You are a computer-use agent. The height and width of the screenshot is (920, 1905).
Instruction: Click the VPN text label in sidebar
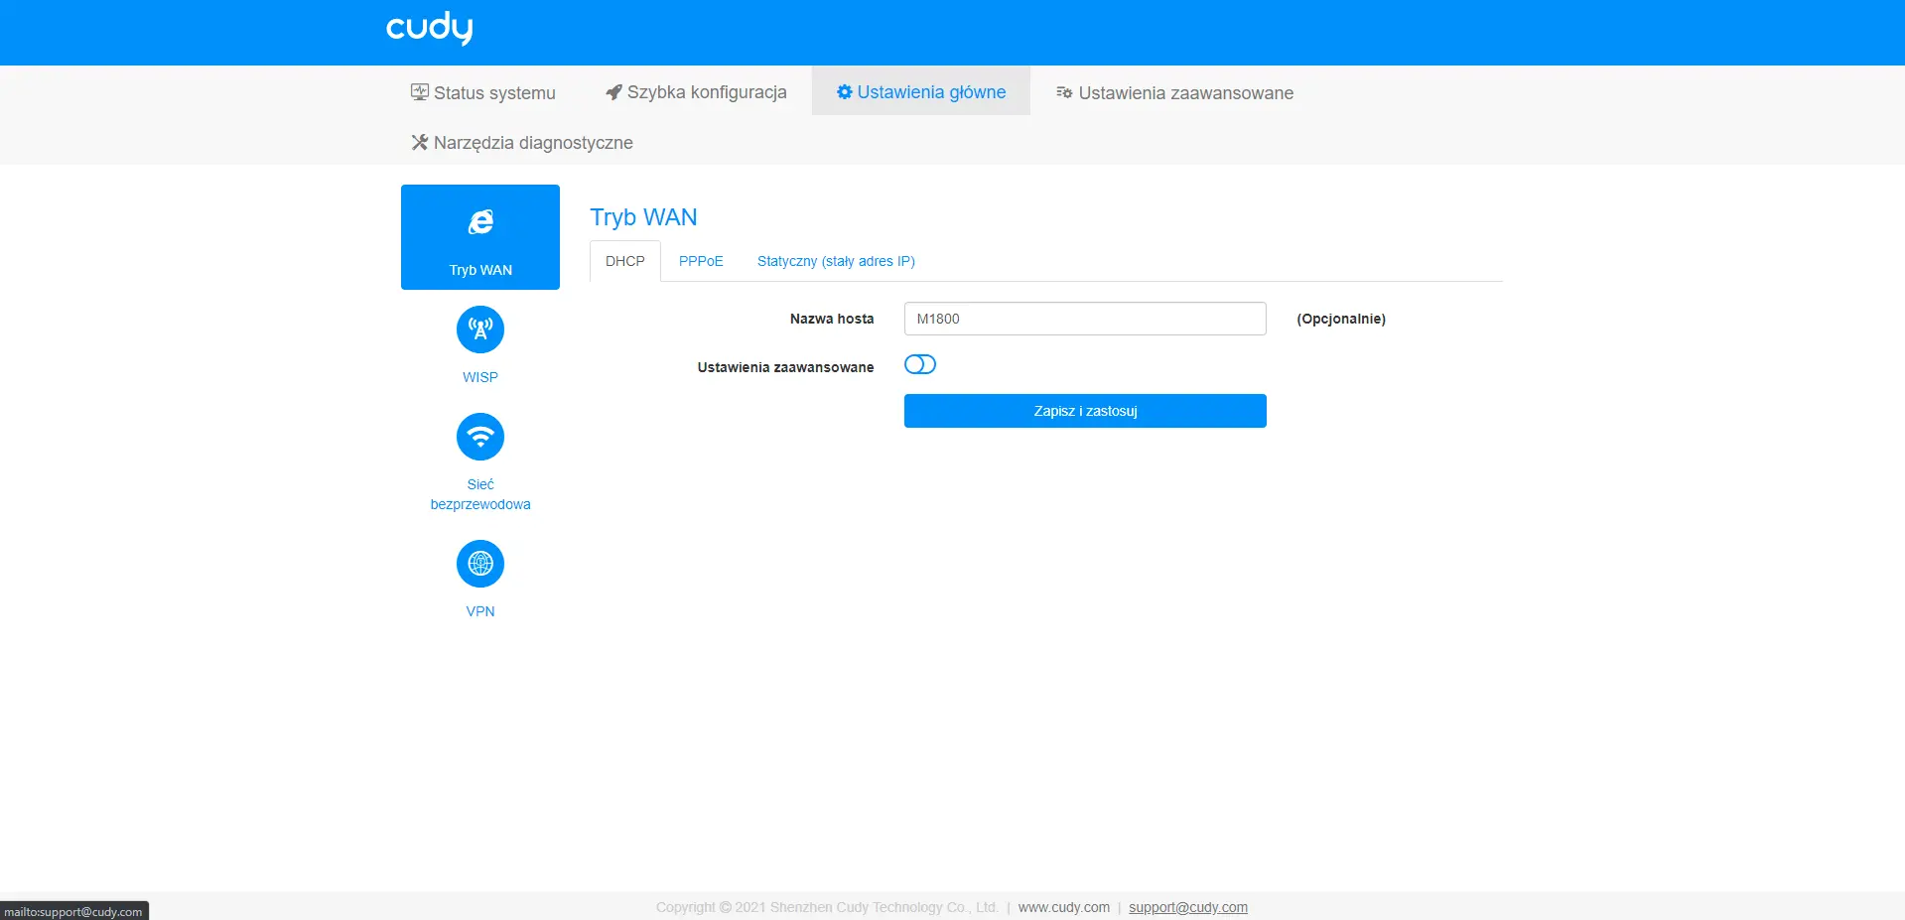point(480,611)
